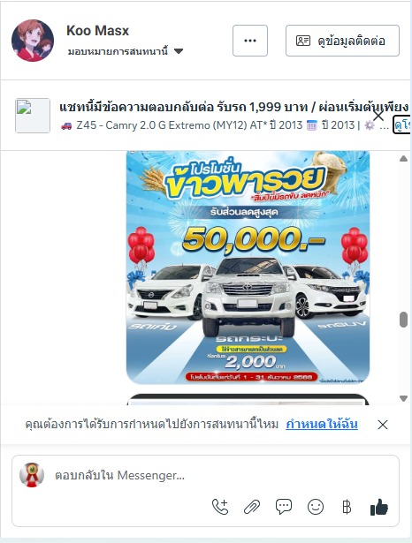This screenshot has width=412, height=543.
Task: Click the scroll up arrow of chat
Action: pyautogui.click(x=403, y=159)
